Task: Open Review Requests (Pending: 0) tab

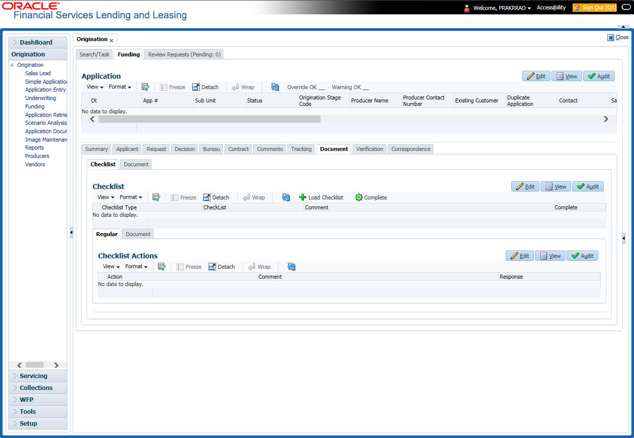Action: pyautogui.click(x=184, y=54)
